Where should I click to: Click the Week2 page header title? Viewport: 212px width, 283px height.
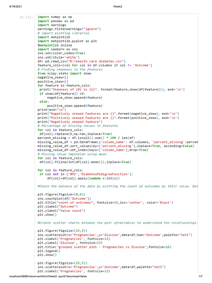(x=118, y=7)
